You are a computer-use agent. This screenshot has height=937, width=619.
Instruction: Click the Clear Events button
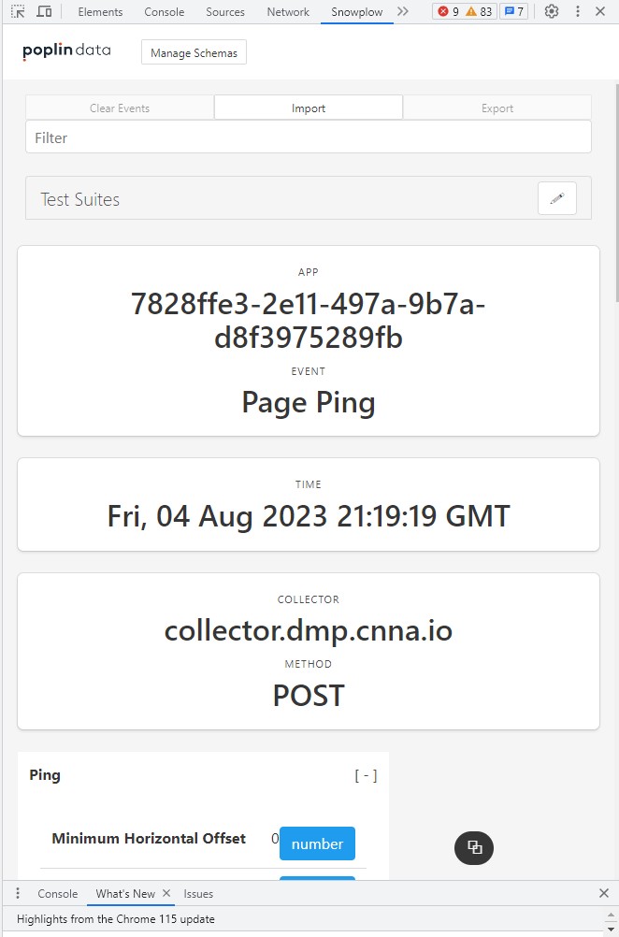coord(120,108)
